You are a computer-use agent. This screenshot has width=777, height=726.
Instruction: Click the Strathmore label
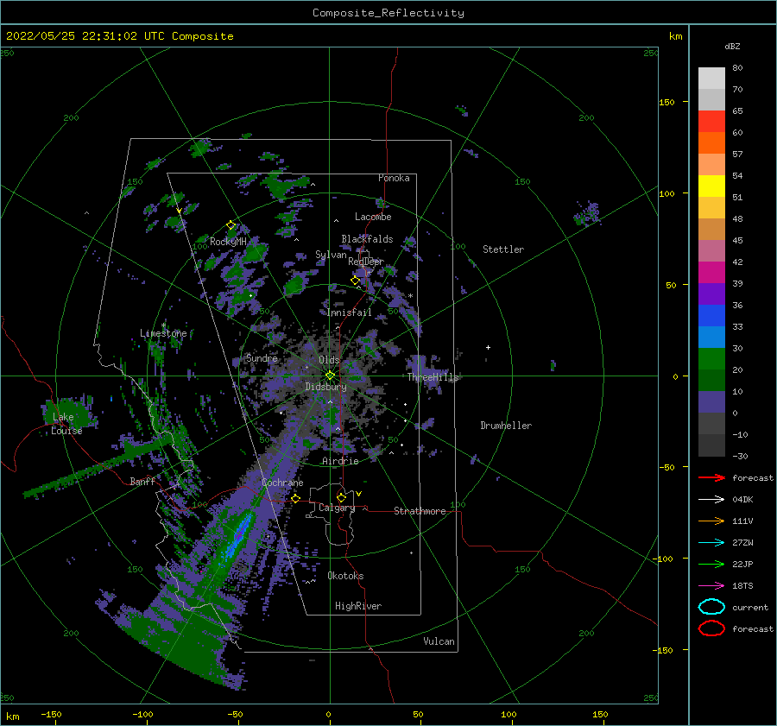pos(420,511)
